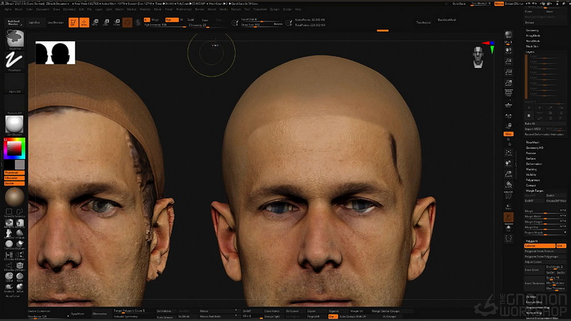Select the Edit mode icon
571x321 pixels.
74,23
